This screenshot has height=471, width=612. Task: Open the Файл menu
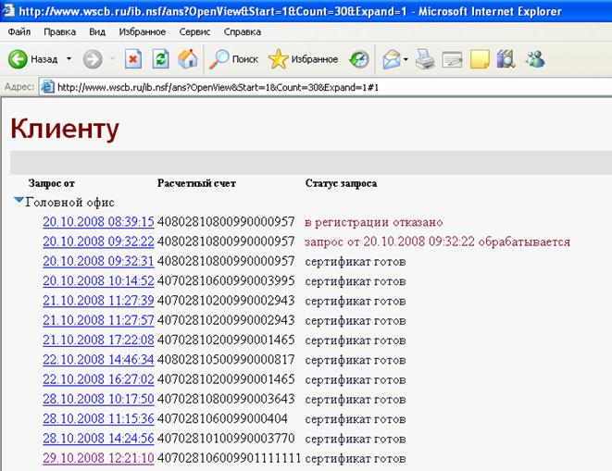pyautogui.click(x=19, y=31)
